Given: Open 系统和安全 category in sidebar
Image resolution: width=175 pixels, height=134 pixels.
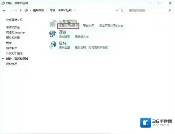Looking at the screenshot, I should point(13,27).
